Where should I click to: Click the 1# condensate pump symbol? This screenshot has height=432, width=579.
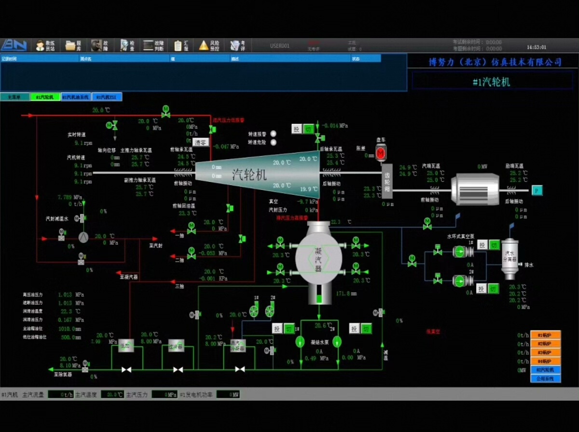pyautogui.click(x=300, y=341)
